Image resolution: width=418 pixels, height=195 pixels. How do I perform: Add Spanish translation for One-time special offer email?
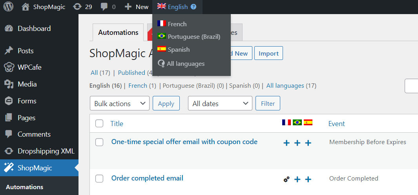(x=308, y=143)
